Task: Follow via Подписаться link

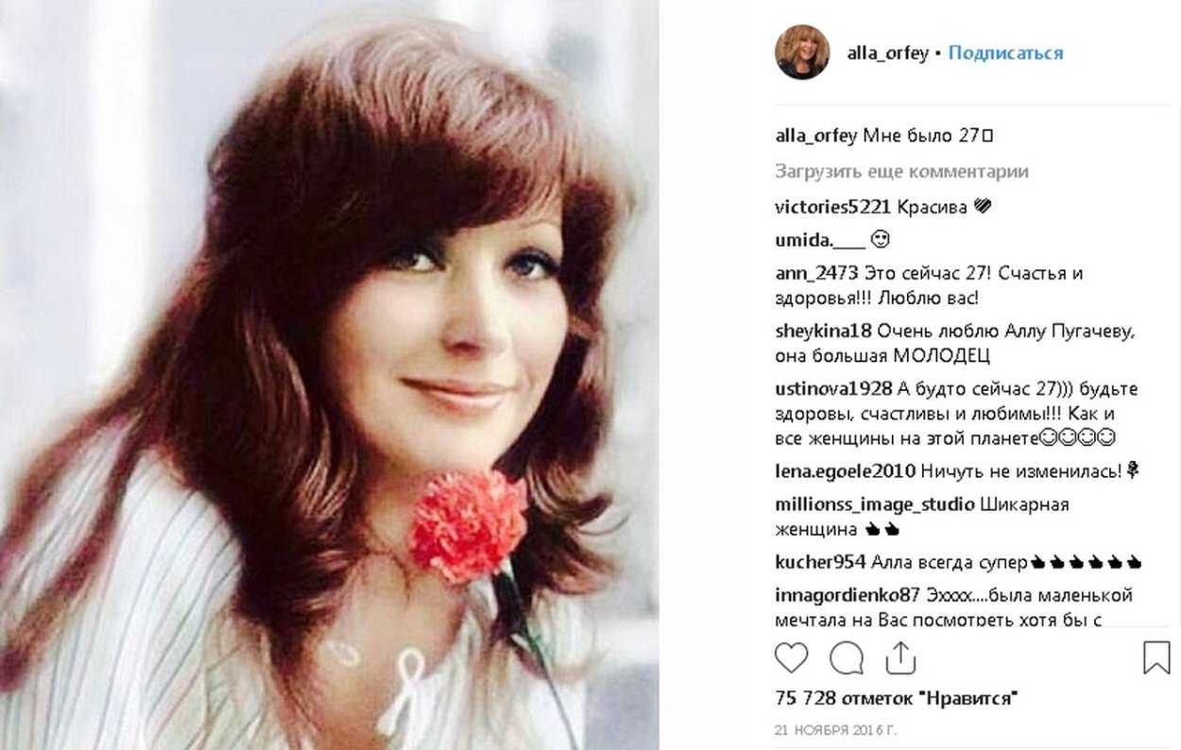Action: point(1005,53)
